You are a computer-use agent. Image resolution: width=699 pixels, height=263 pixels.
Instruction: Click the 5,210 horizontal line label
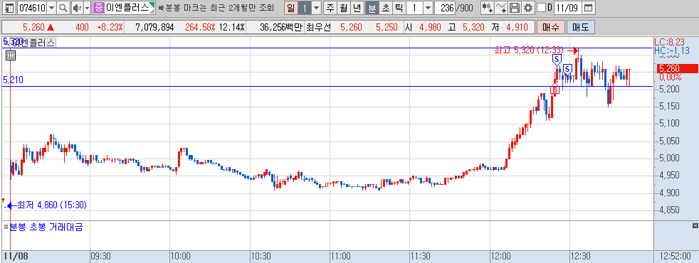coord(13,80)
